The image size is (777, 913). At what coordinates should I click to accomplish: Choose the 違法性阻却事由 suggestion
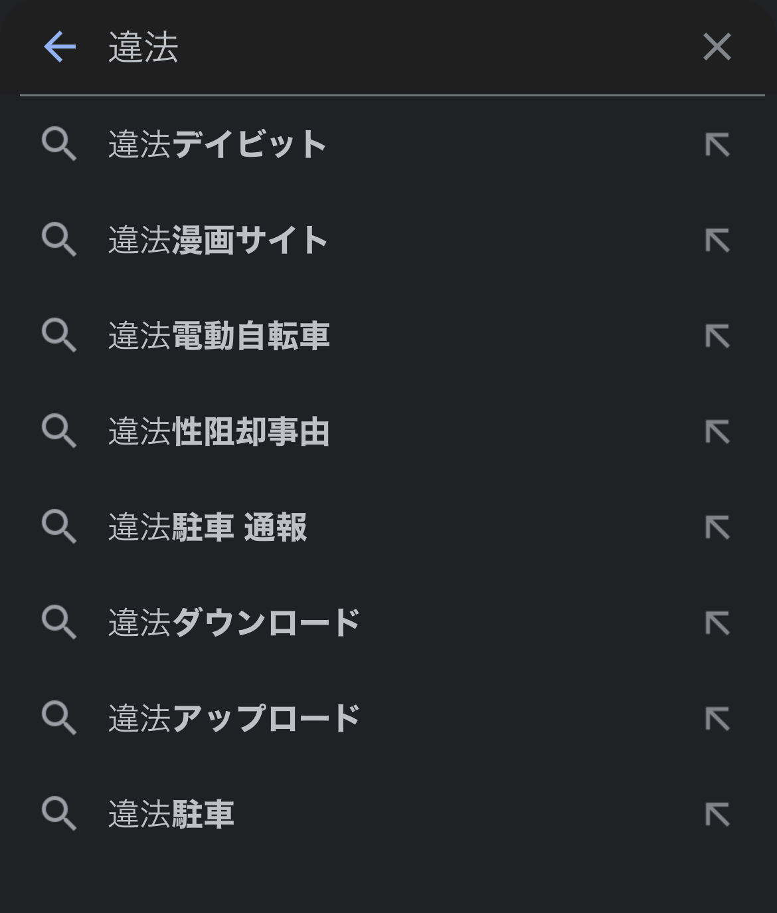218,432
